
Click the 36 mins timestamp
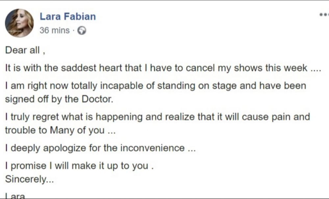pos(54,31)
